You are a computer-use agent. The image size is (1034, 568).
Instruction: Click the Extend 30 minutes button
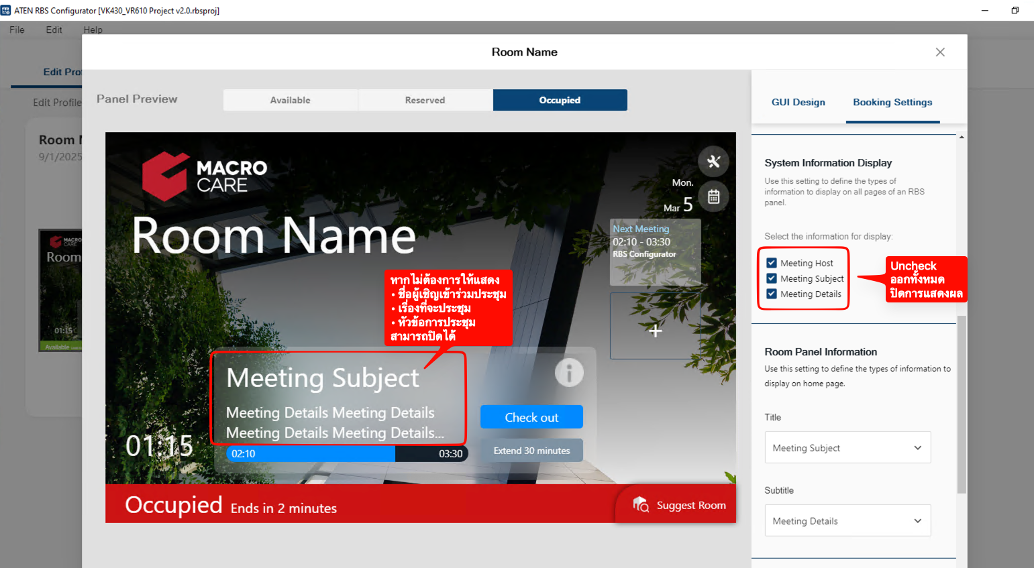point(531,451)
